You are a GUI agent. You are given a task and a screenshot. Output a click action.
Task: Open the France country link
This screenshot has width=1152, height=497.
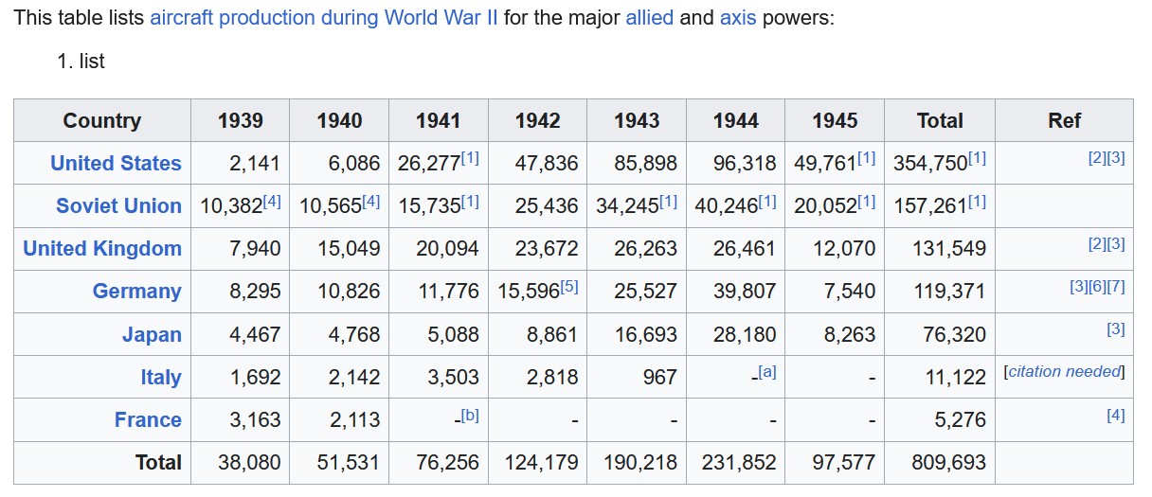click(x=148, y=419)
